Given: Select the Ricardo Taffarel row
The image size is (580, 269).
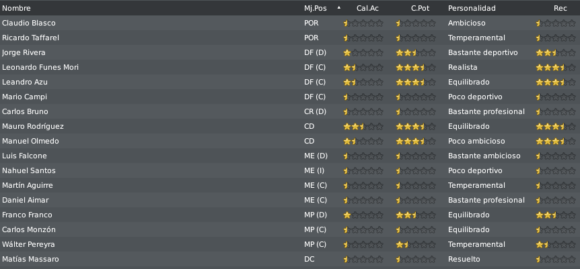Looking at the screenshot, I should point(290,38).
